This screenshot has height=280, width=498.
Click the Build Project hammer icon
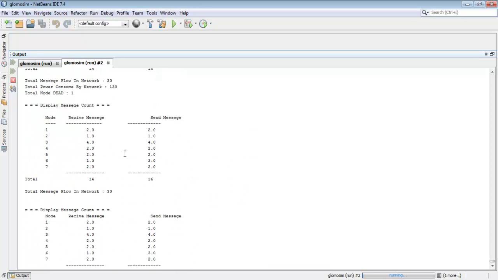[x=150, y=24]
